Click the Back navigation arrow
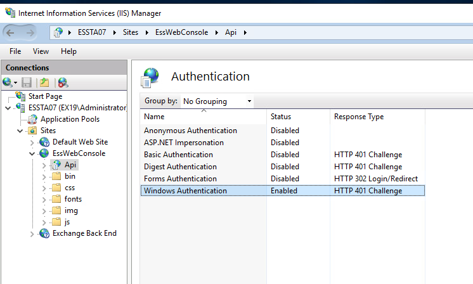 tap(10, 32)
